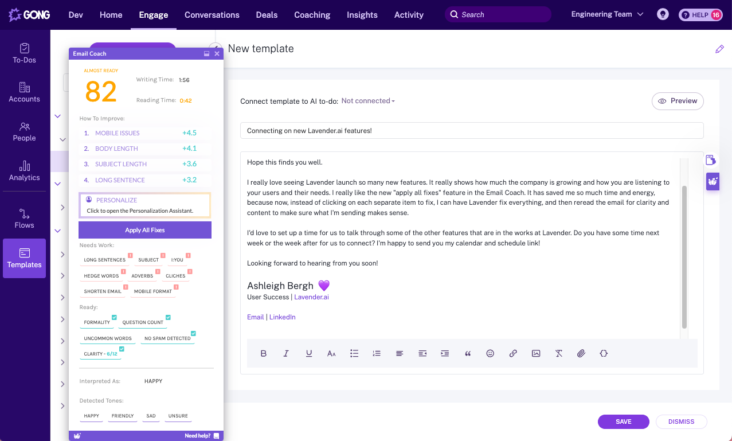732x441 pixels.
Task: Toggle bold formatting in editor toolbar
Action: click(264, 353)
